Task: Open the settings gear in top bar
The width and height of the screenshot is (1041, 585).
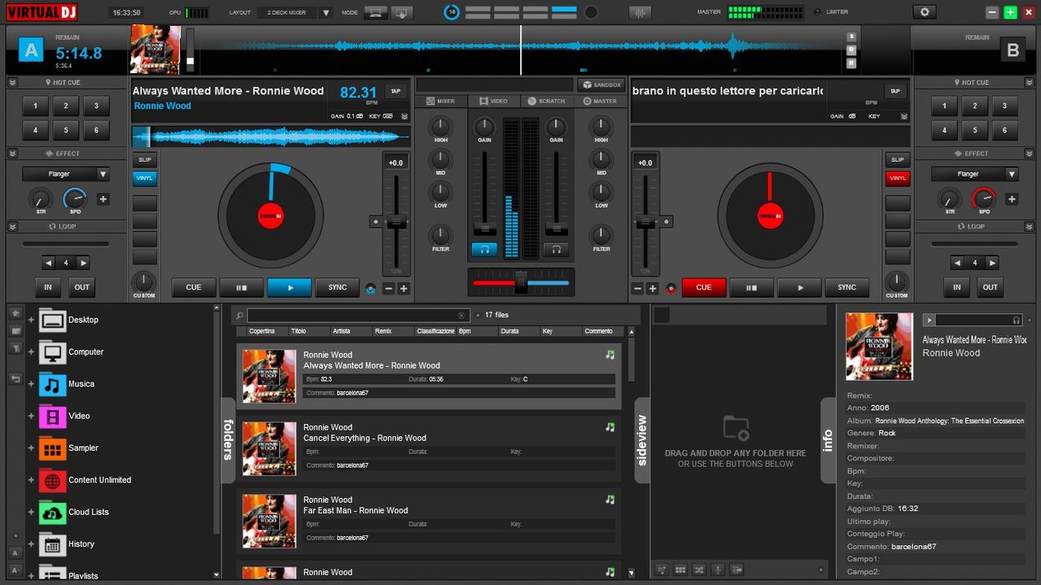Action: pyautogui.click(x=924, y=12)
